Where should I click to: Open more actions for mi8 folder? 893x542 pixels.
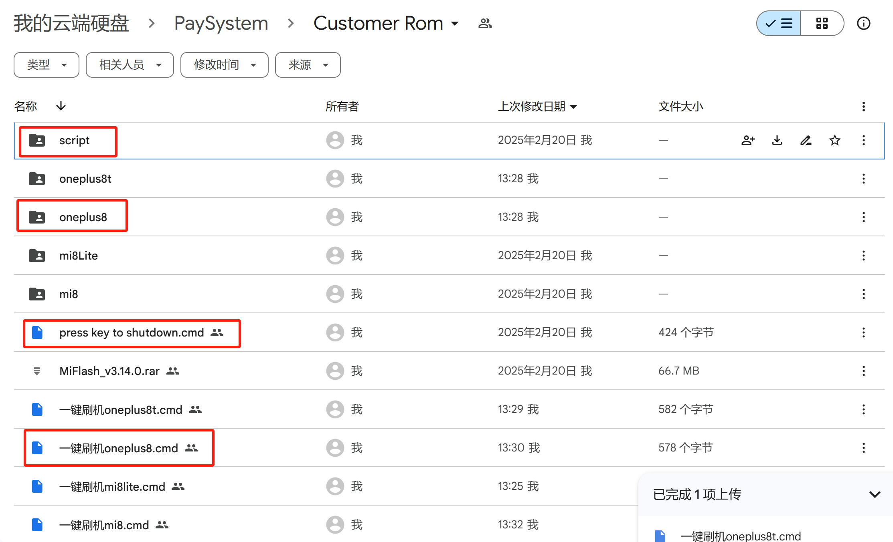click(863, 294)
